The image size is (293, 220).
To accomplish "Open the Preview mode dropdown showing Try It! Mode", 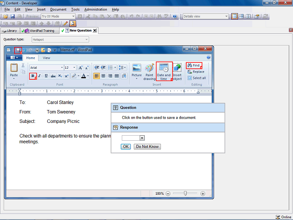I will coord(58,16).
